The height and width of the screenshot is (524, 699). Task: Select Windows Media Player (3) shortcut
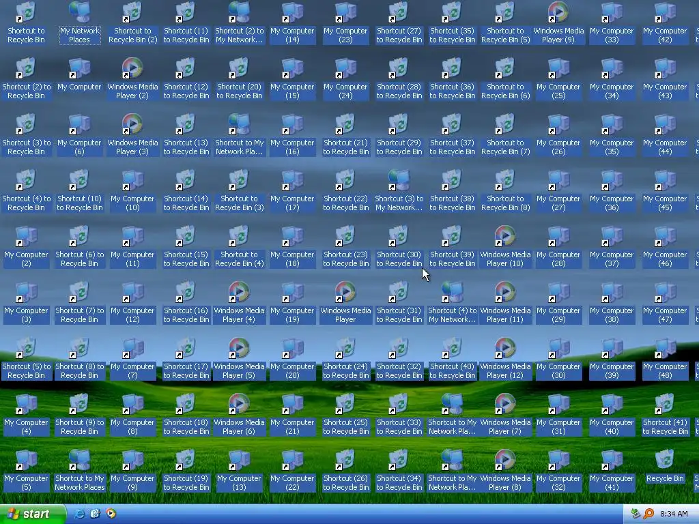132,135
